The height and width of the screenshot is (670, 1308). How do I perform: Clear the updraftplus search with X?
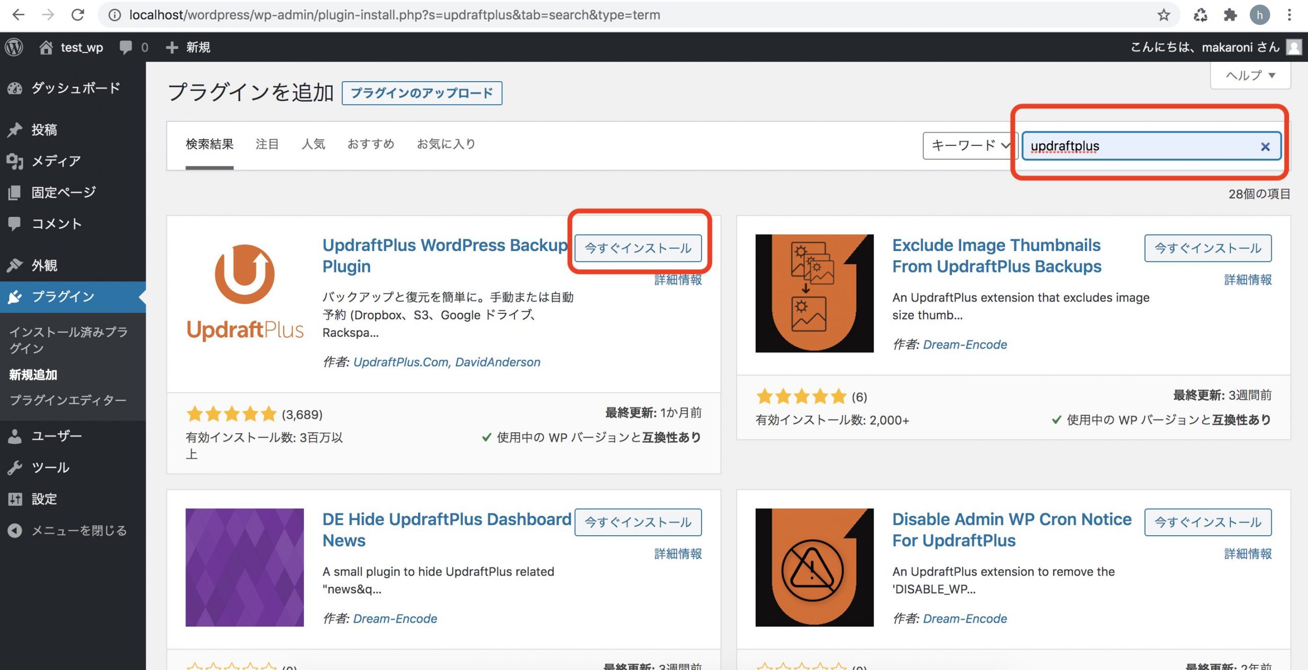(x=1265, y=147)
